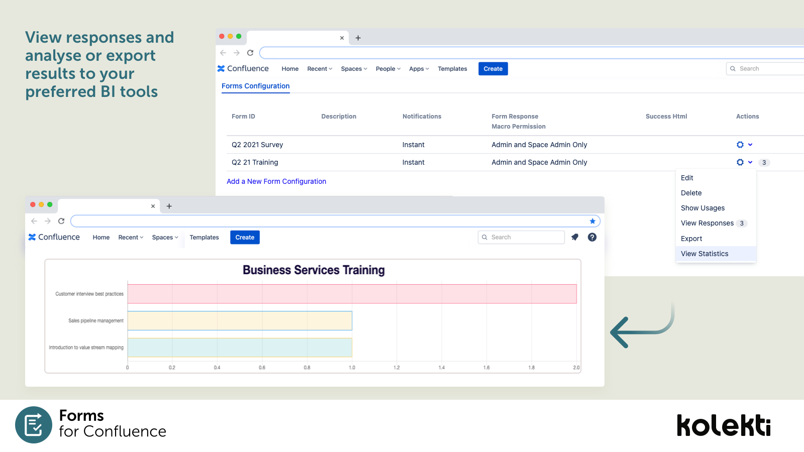Screen dimensions: 804x452
Task: Select Export from actions menu
Action: [x=716, y=239]
